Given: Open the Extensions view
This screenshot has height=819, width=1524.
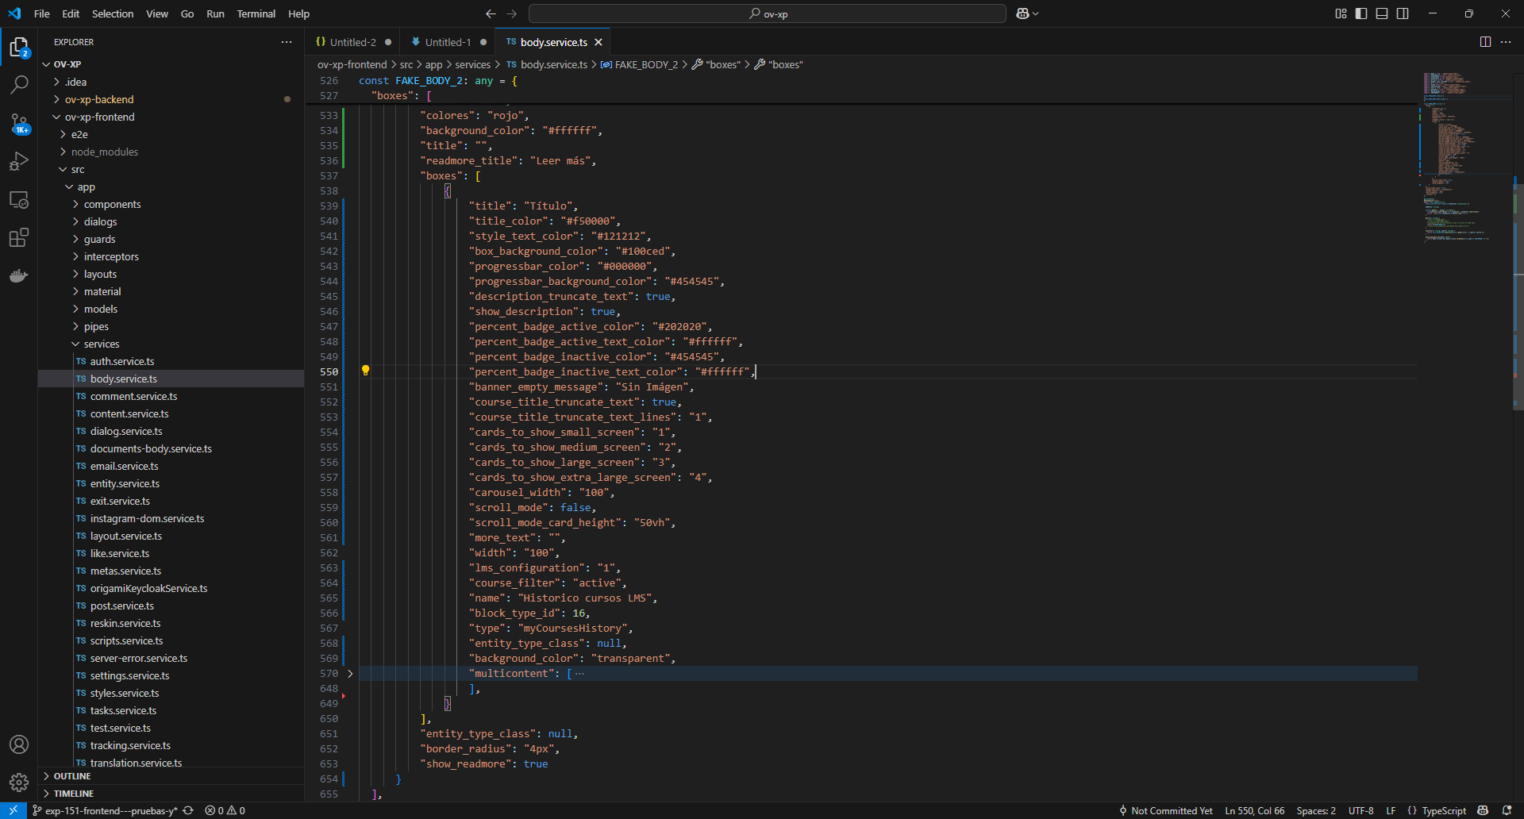Looking at the screenshot, I should coord(19,237).
